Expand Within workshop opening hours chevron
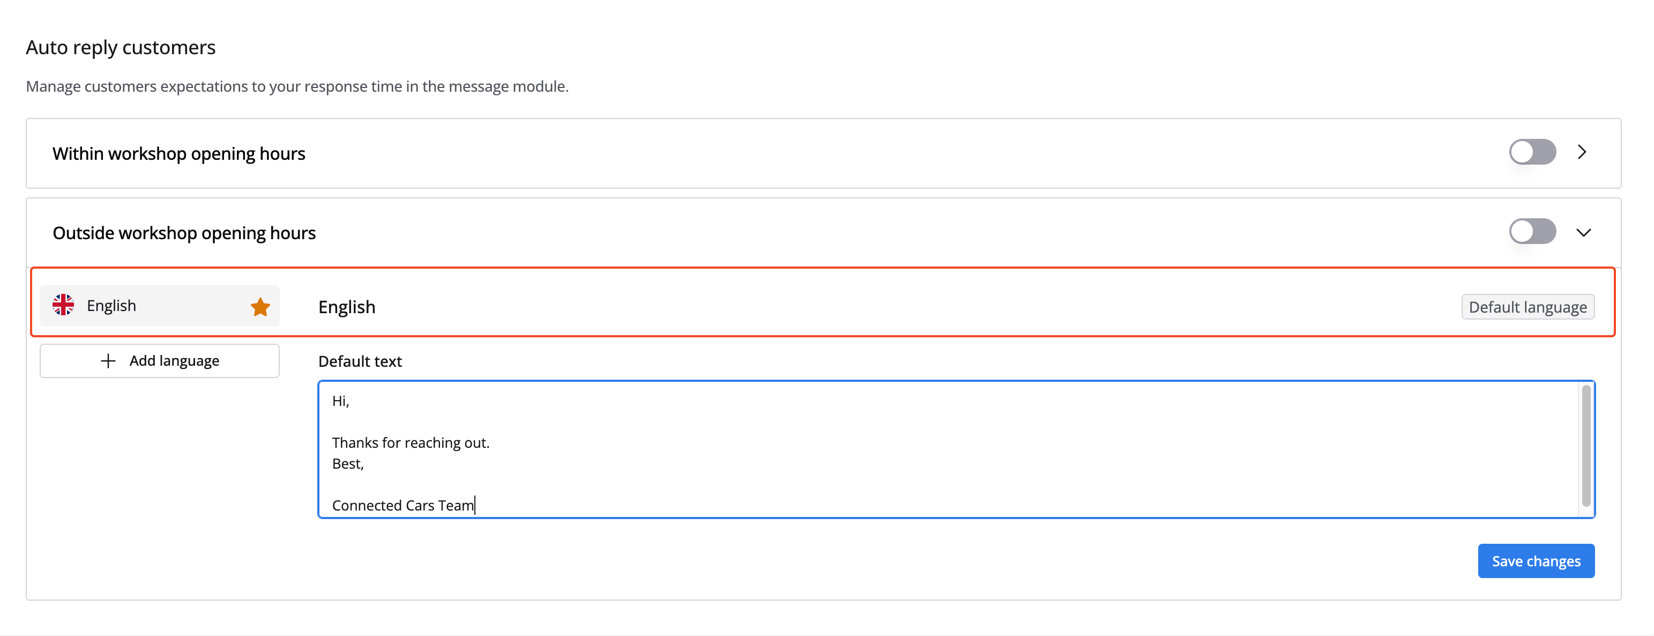Image resolution: width=1654 pixels, height=636 pixels. tap(1582, 152)
